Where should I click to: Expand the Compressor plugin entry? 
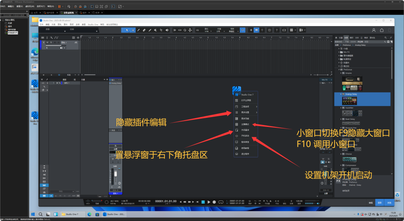pos(341,165)
